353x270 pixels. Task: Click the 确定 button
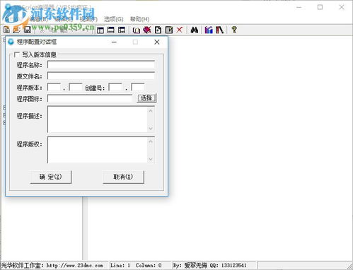[51, 177]
